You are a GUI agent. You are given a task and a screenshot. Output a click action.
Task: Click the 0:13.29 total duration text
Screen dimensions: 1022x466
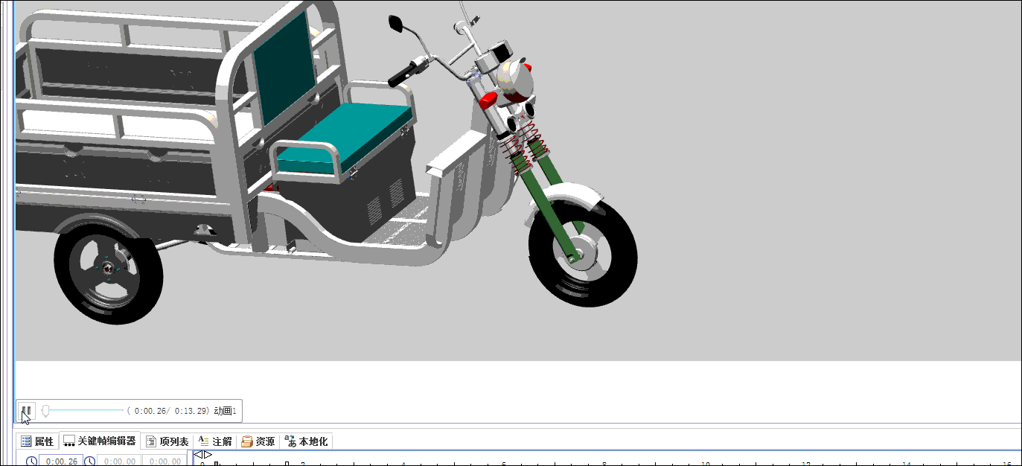(x=192, y=410)
